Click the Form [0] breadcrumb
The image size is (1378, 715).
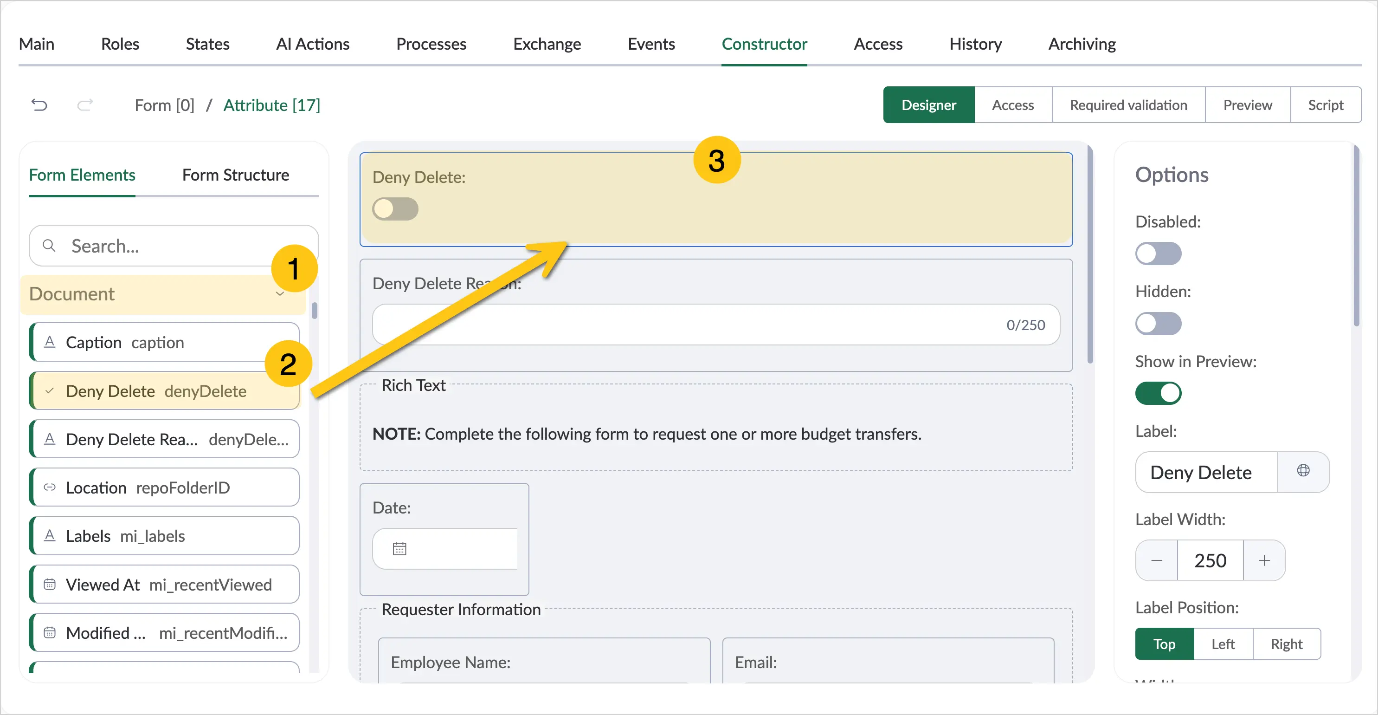tap(164, 105)
